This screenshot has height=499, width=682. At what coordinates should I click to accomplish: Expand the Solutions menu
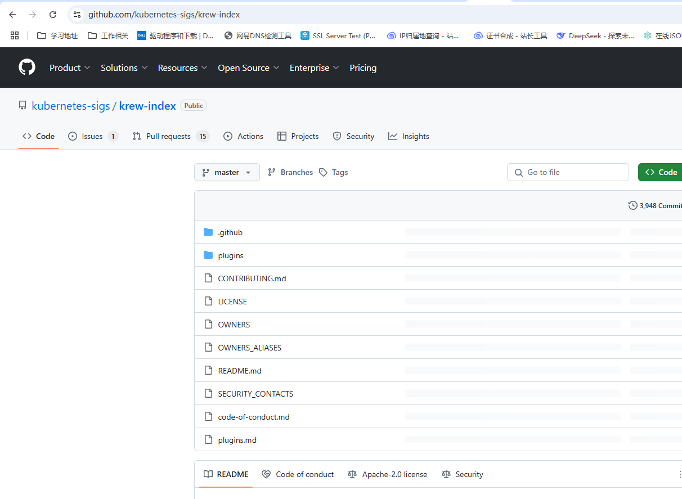pos(124,68)
